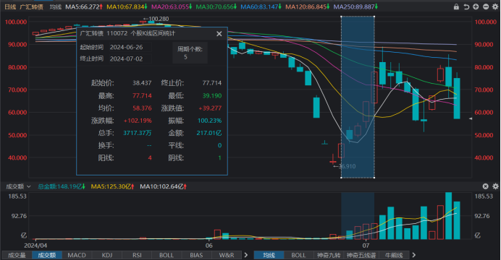Open volume panel settings gear
Screen dimensions: 501x260
[495, 186]
